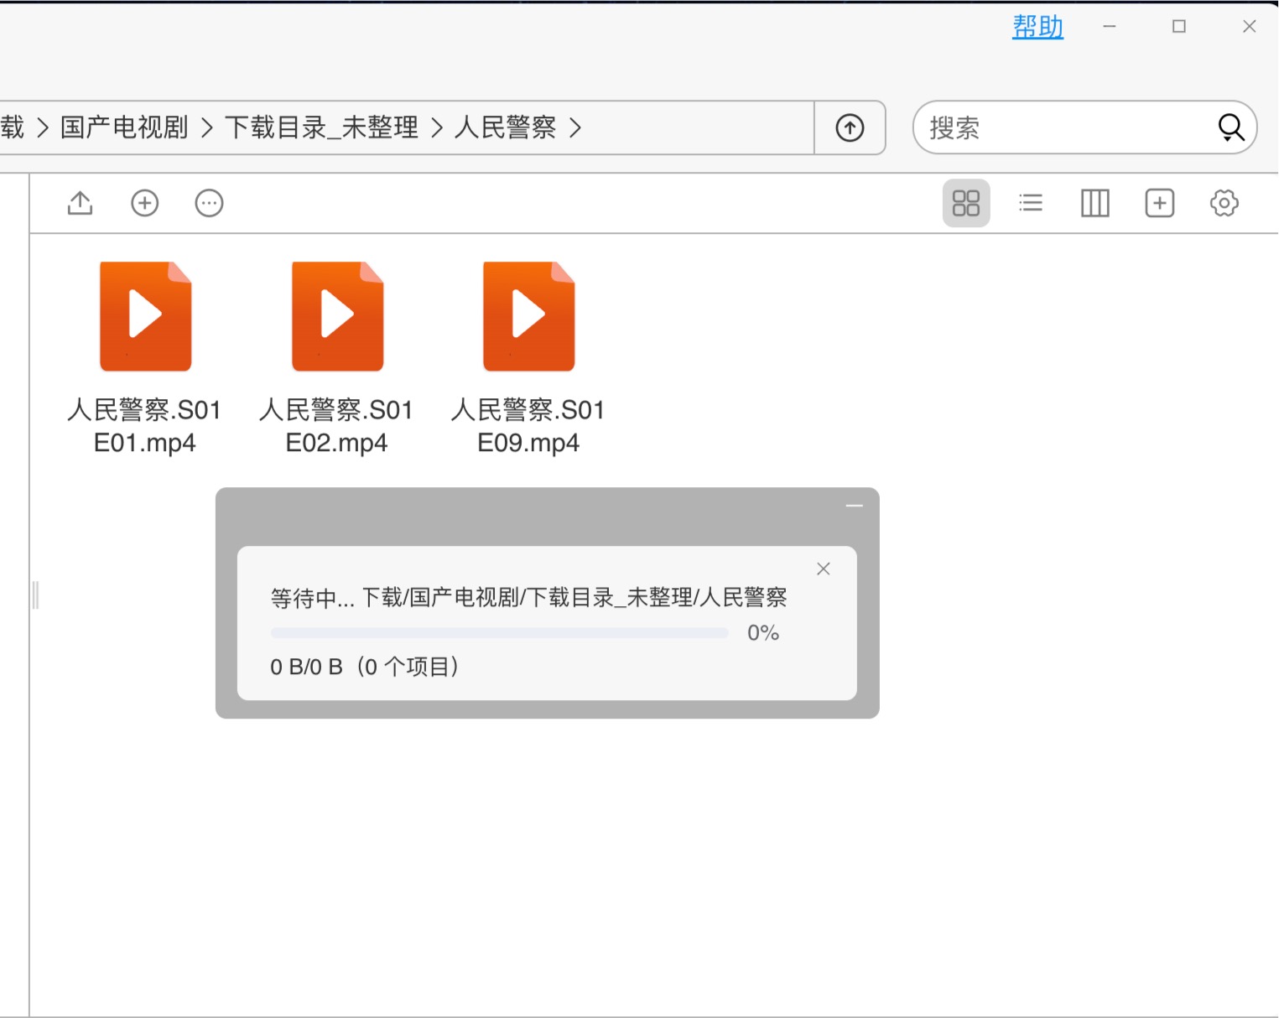Maximize the application window
The image size is (1279, 1018).
(x=1179, y=27)
